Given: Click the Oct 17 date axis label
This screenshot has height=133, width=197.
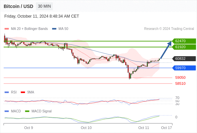Looking at the screenshot, I should [167, 128].
